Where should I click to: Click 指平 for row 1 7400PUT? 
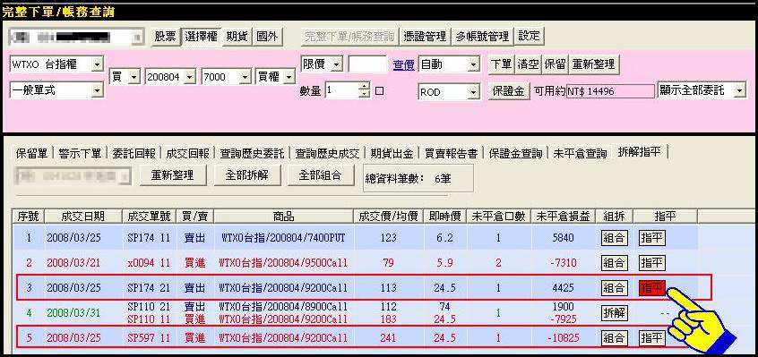[651, 238]
